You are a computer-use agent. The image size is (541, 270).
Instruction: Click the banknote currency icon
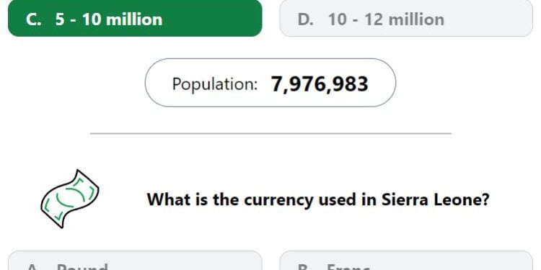click(x=70, y=199)
